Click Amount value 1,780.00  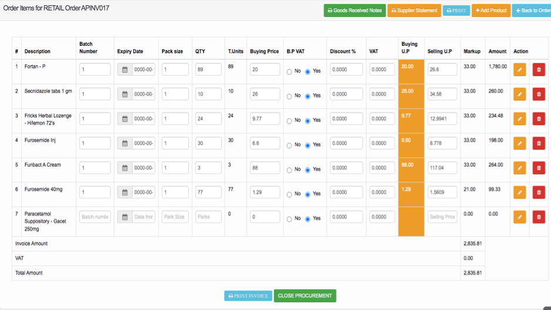point(498,66)
